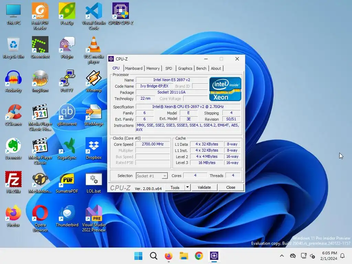
Task: Select the Audacity desktop shortcut
Action: click(x=13, y=81)
